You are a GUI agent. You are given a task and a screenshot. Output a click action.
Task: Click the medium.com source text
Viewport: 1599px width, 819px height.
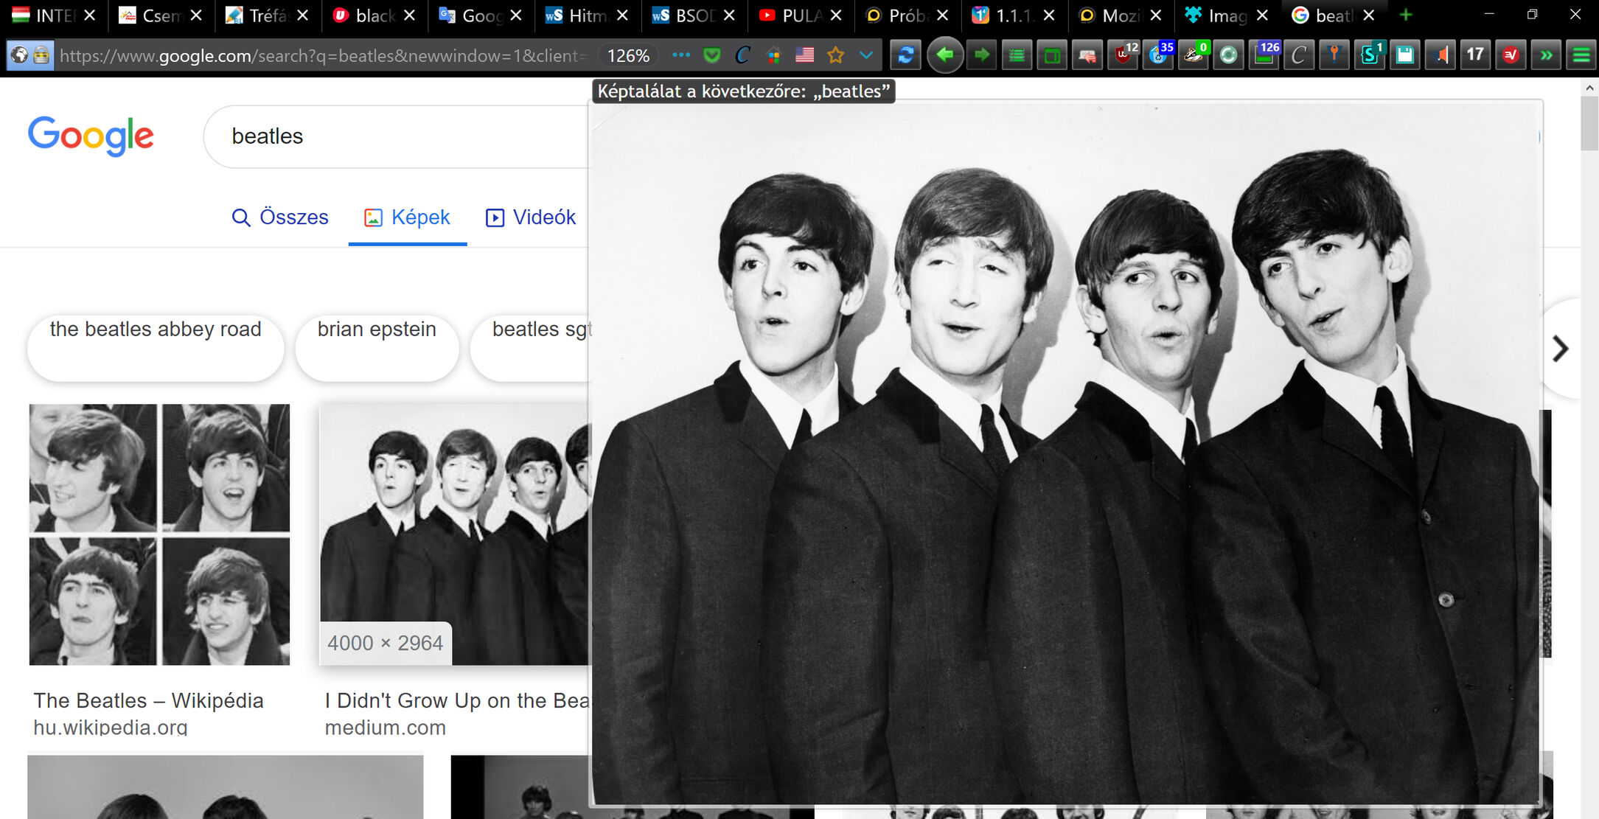coord(386,728)
